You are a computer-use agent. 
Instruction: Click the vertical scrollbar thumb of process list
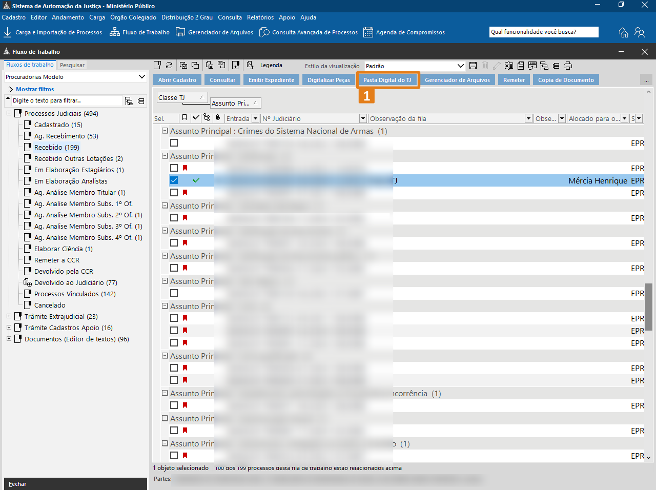pos(649,307)
